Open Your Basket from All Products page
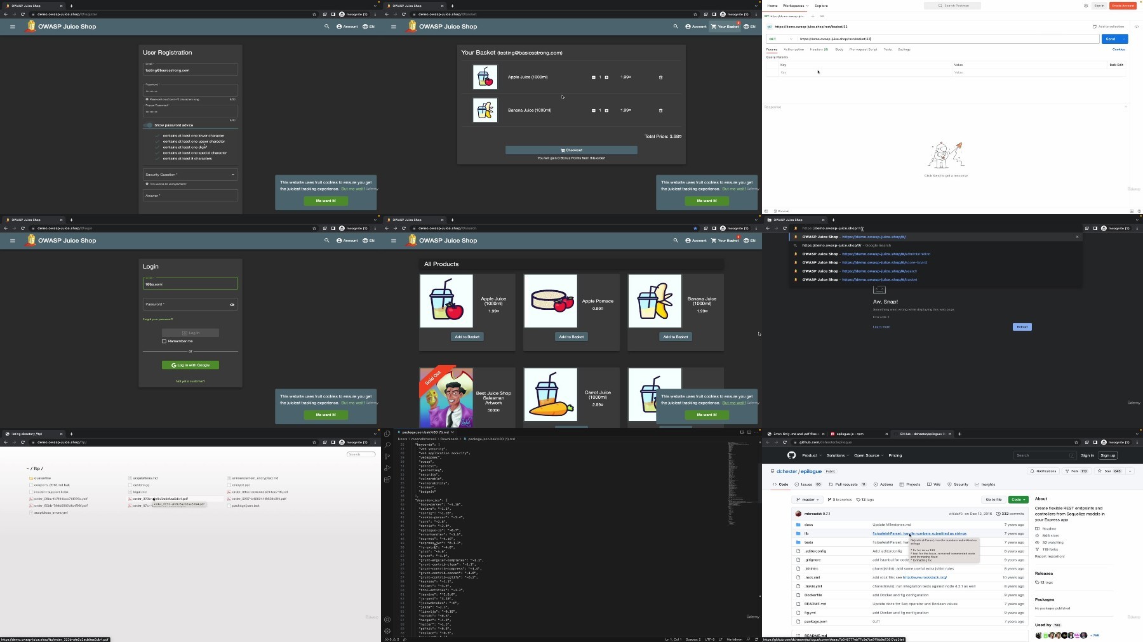Screen dimensions: 1143x642 click(x=725, y=241)
